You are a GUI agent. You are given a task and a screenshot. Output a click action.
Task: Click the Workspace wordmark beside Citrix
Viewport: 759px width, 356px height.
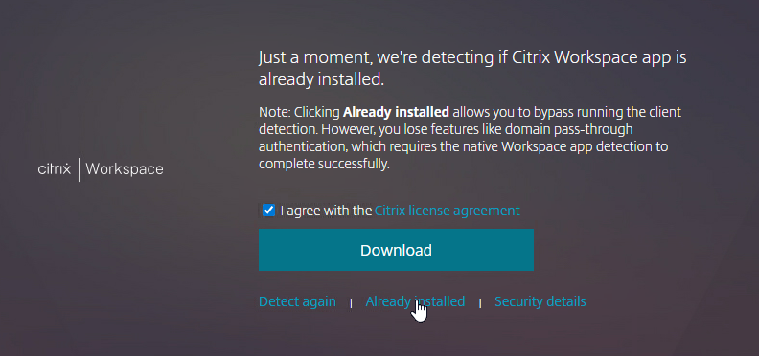pyautogui.click(x=125, y=169)
